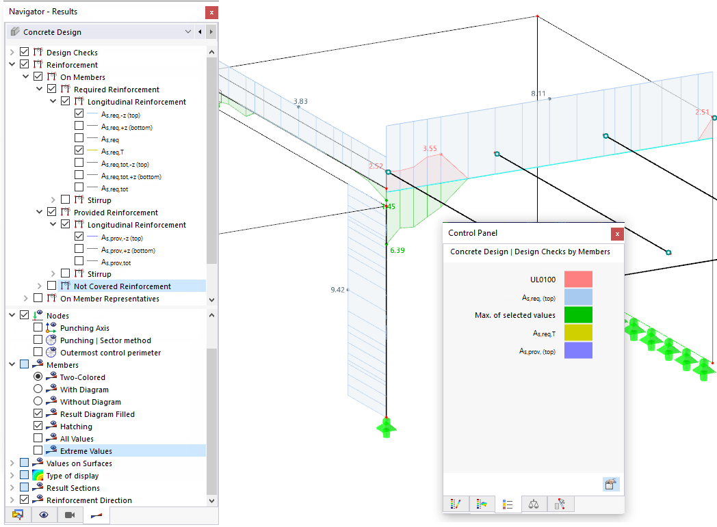Open the Navigator Data tab icon

tap(18, 515)
